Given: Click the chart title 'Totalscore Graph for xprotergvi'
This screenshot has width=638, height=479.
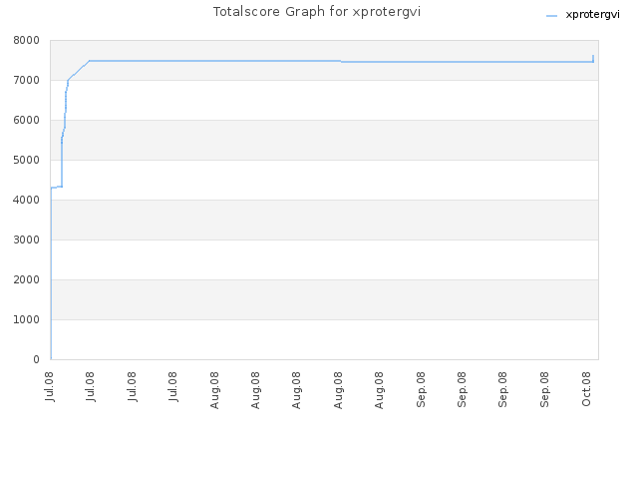Looking at the screenshot, I should (317, 12).
